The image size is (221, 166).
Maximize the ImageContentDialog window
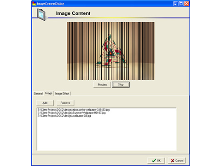pyautogui.click(x=181, y=4)
